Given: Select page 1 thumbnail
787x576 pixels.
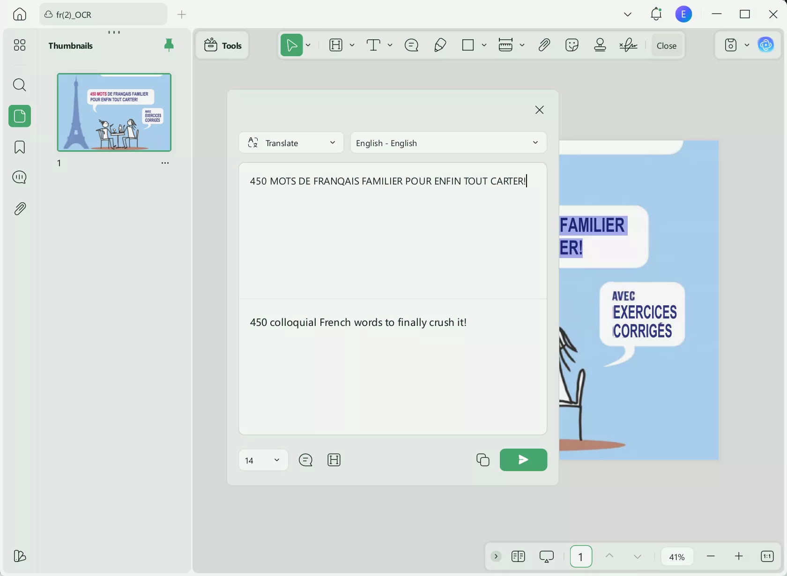Looking at the screenshot, I should tap(114, 112).
